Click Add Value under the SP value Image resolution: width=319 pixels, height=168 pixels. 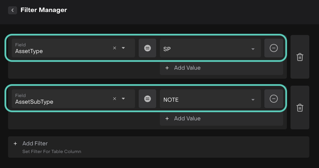187,68
